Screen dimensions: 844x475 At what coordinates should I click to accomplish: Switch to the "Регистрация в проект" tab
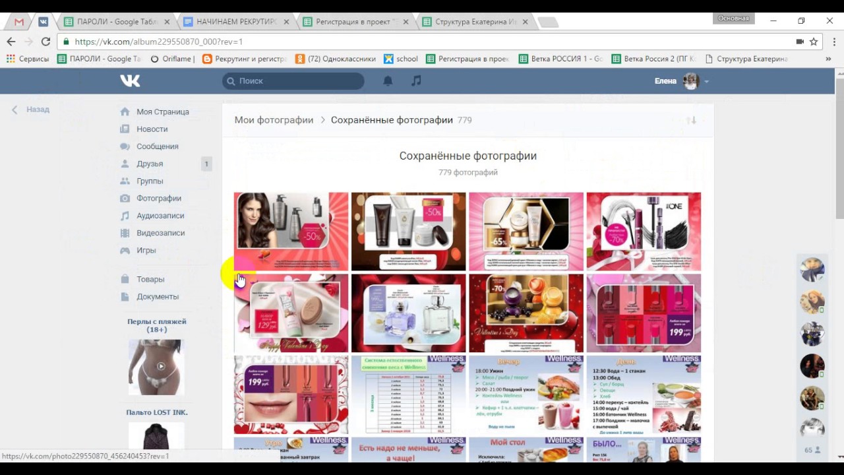point(355,22)
